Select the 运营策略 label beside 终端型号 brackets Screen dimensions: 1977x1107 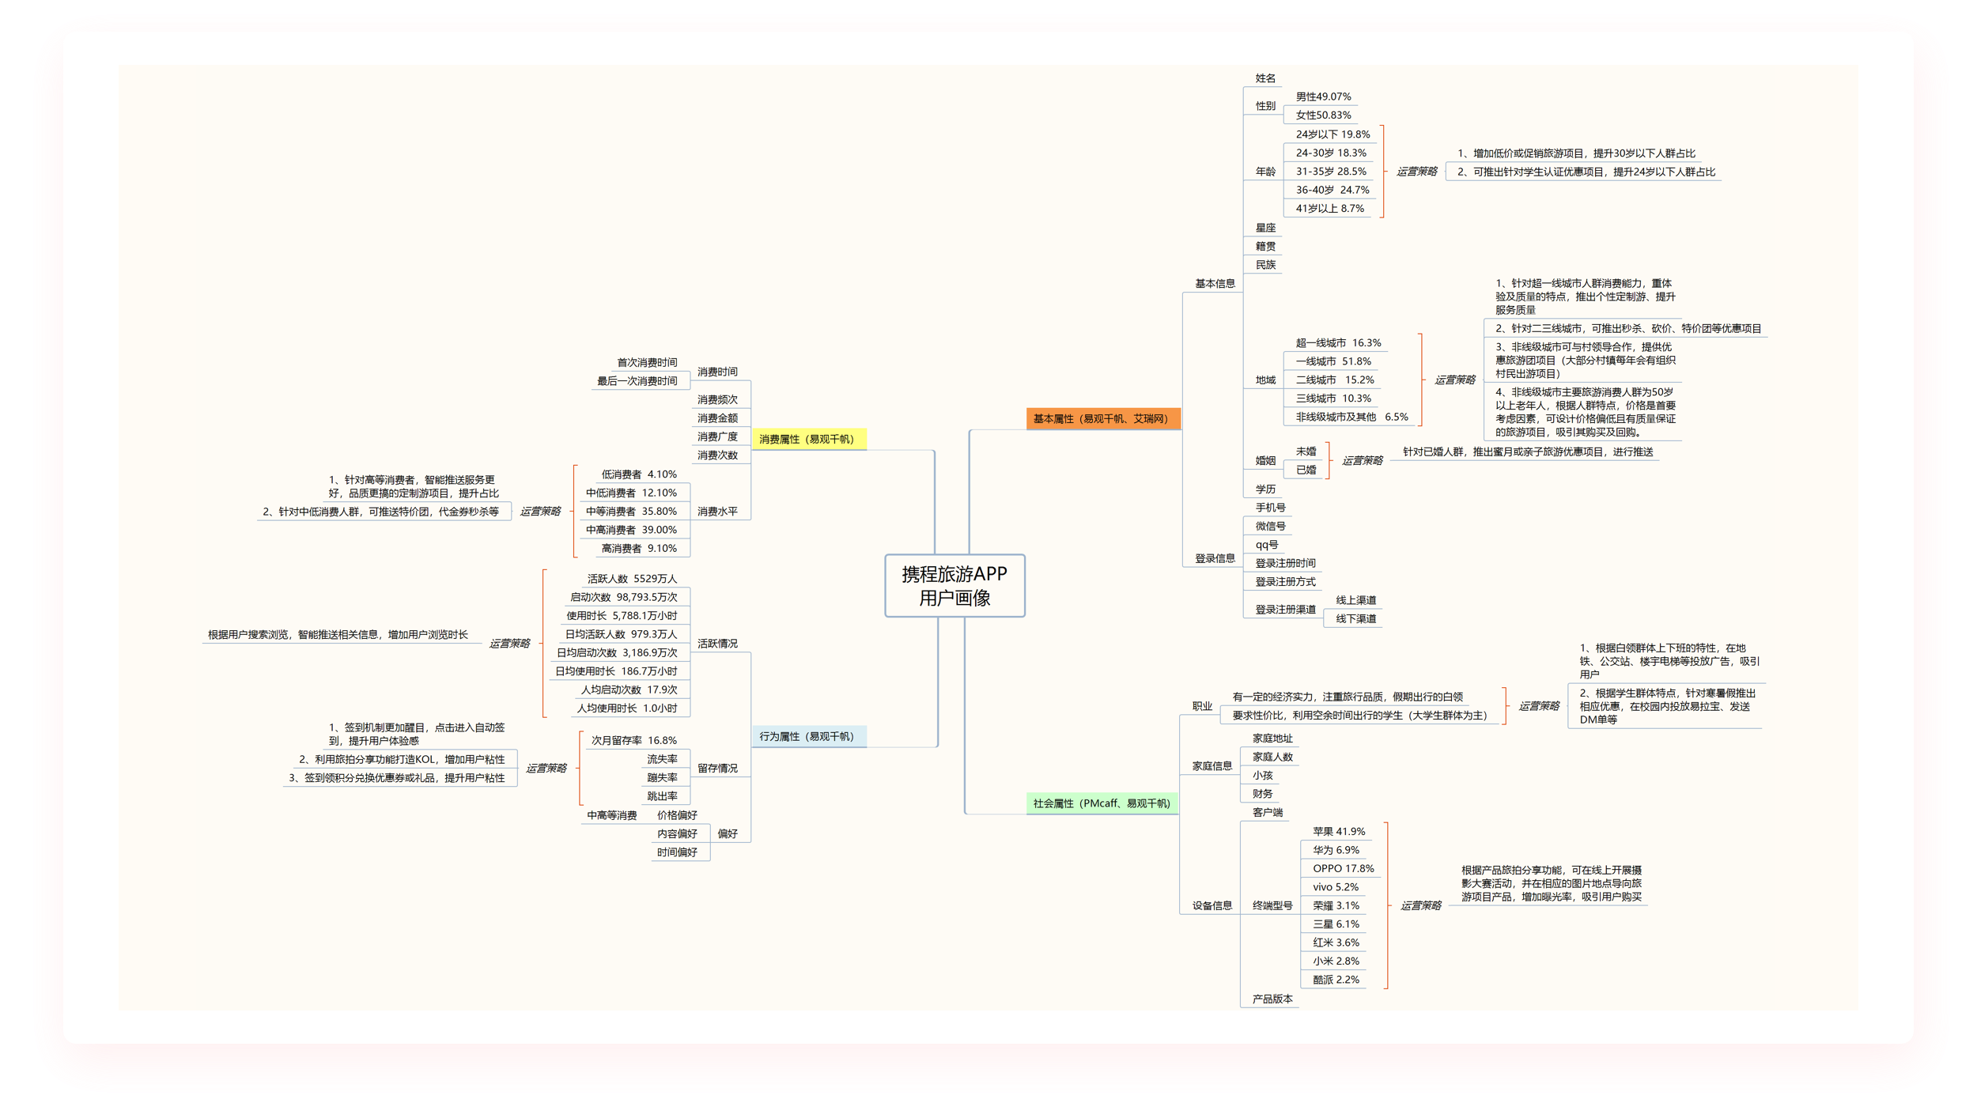[1420, 905]
